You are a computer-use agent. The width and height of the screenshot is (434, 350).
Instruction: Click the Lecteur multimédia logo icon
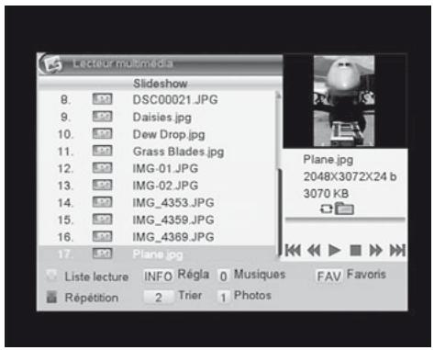point(51,64)
